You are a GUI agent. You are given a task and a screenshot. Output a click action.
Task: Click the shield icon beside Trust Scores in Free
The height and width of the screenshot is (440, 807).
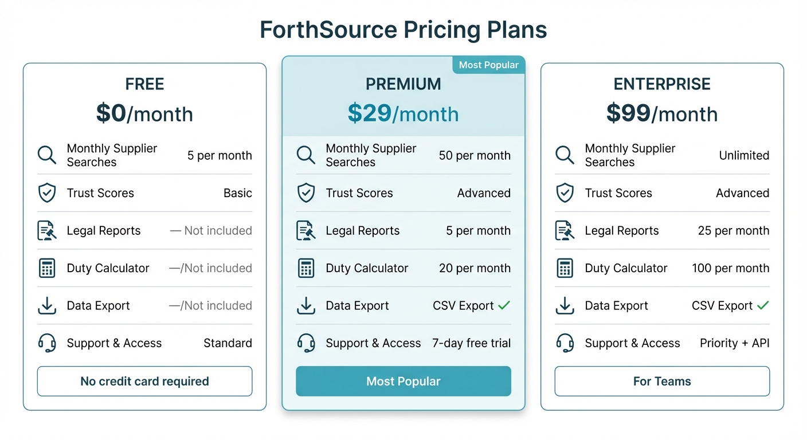coord(46,193)
